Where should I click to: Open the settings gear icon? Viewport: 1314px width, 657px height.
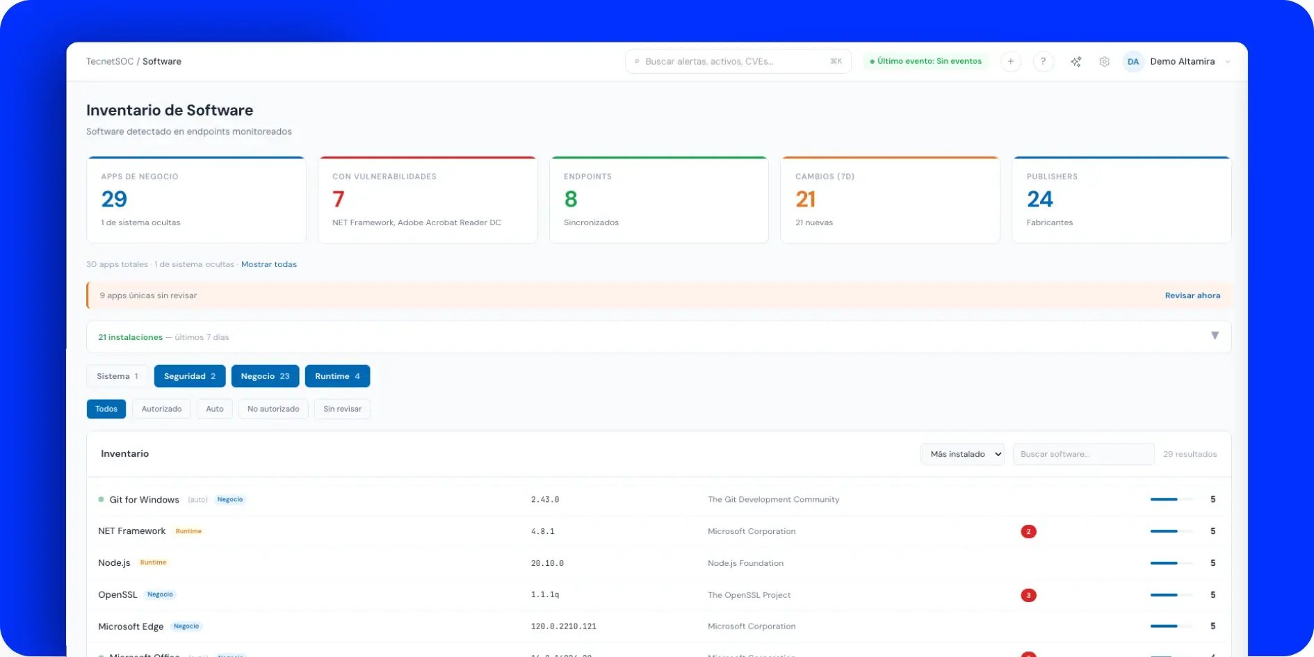pyautogui.click(x=1104, y=62)
